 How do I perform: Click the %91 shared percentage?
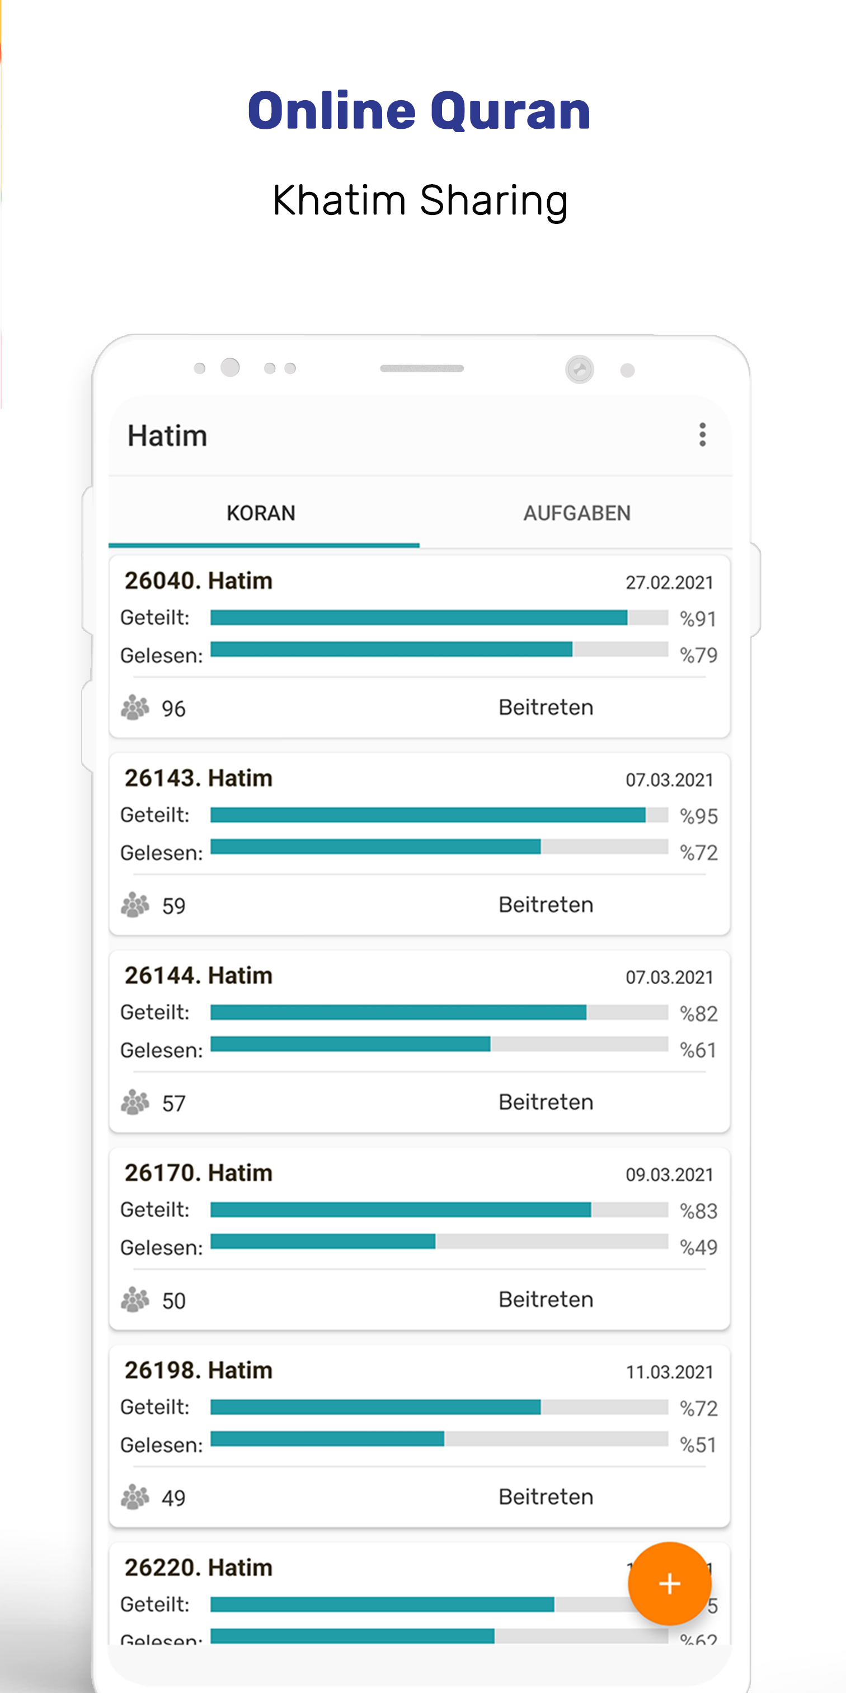point(698,619)
